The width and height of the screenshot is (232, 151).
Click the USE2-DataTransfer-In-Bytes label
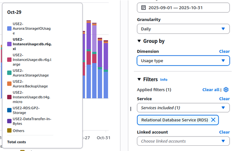point(32,121)
